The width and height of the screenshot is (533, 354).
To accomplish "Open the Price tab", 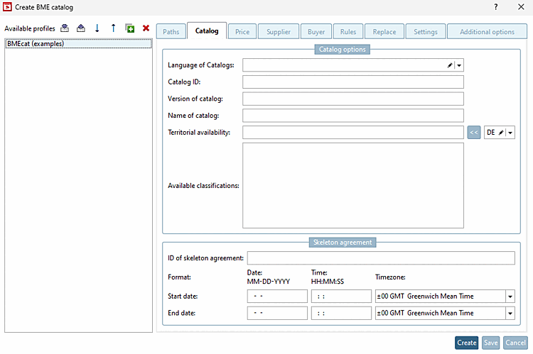I will [242, 31].
